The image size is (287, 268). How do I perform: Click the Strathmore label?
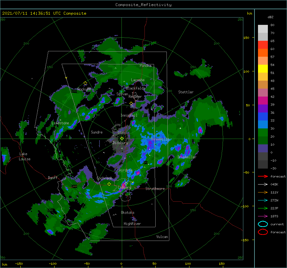[x=155, y=189]
